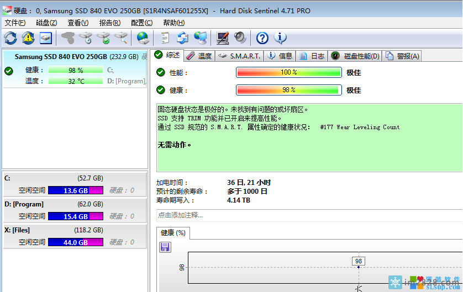463x292 pixels.
Task: Click the globe and monitor toolbar icon
Action: coord(201,38)
